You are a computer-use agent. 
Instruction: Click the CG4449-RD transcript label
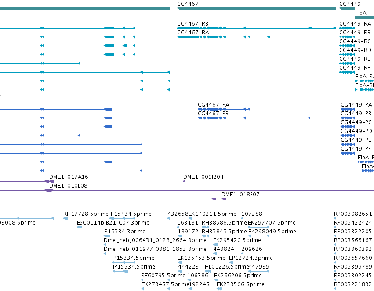click(355, 50)
